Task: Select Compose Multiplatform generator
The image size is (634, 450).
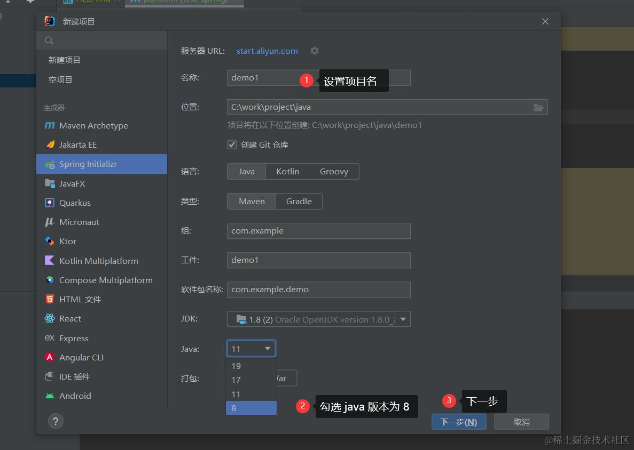Action: [101, 280]
